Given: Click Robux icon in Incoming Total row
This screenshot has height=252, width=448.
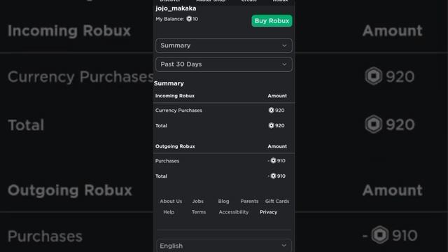Looking at the screenshot, I should 271,125.
